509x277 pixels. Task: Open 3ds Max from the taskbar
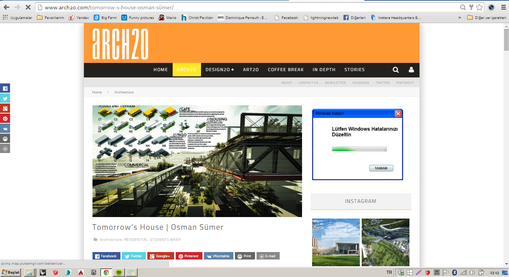(68, 272)
